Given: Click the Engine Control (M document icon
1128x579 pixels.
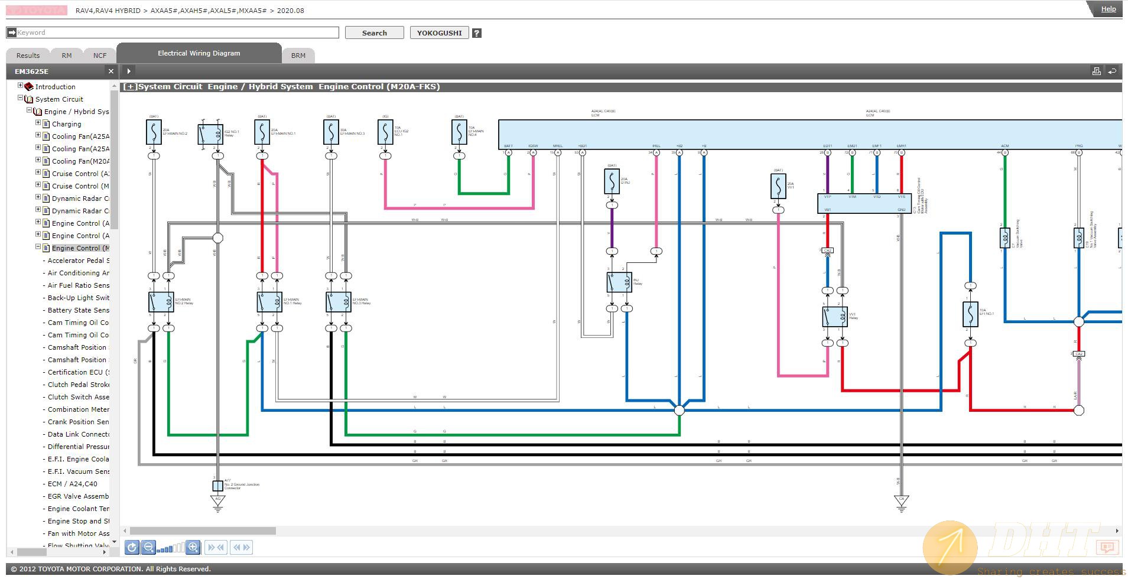Looking at the screenshot, I should click(x=46, y=248).
